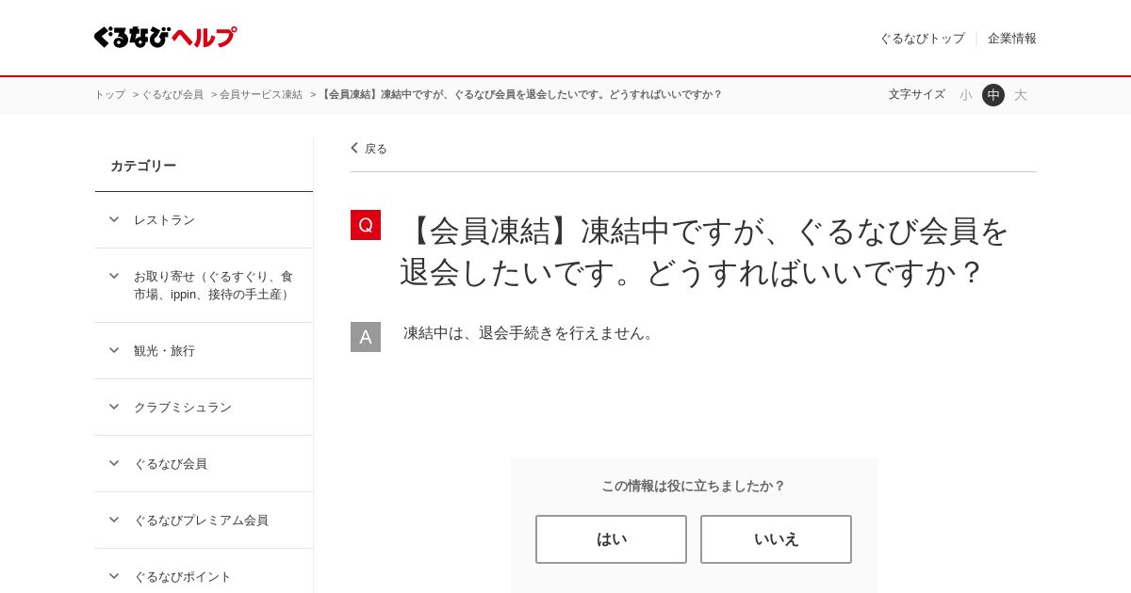1131x593 pixels.
Task: Click the カテゴリー sidebar heading
Action: 143,166
